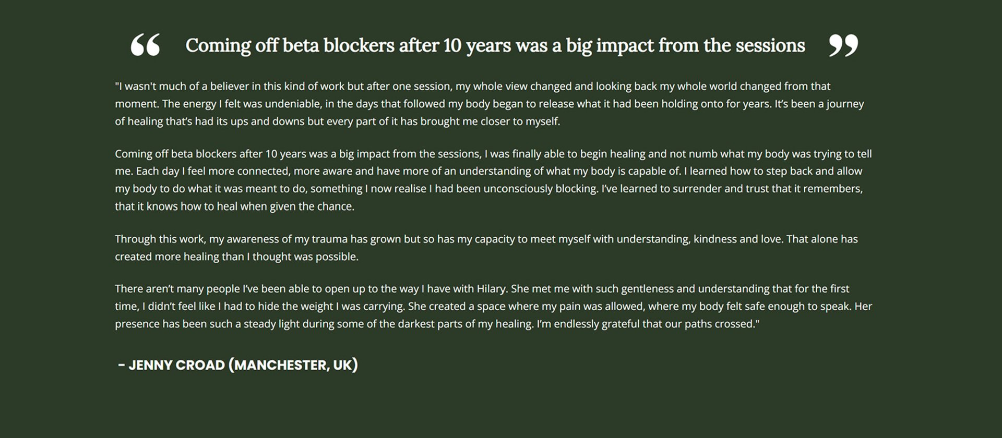The image size is (1002, 438).
Task: Click the line starting 'Through this work, my awareness'
Action: 486,239
